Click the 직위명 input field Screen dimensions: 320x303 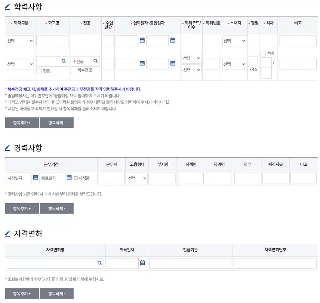click(219, 178)
